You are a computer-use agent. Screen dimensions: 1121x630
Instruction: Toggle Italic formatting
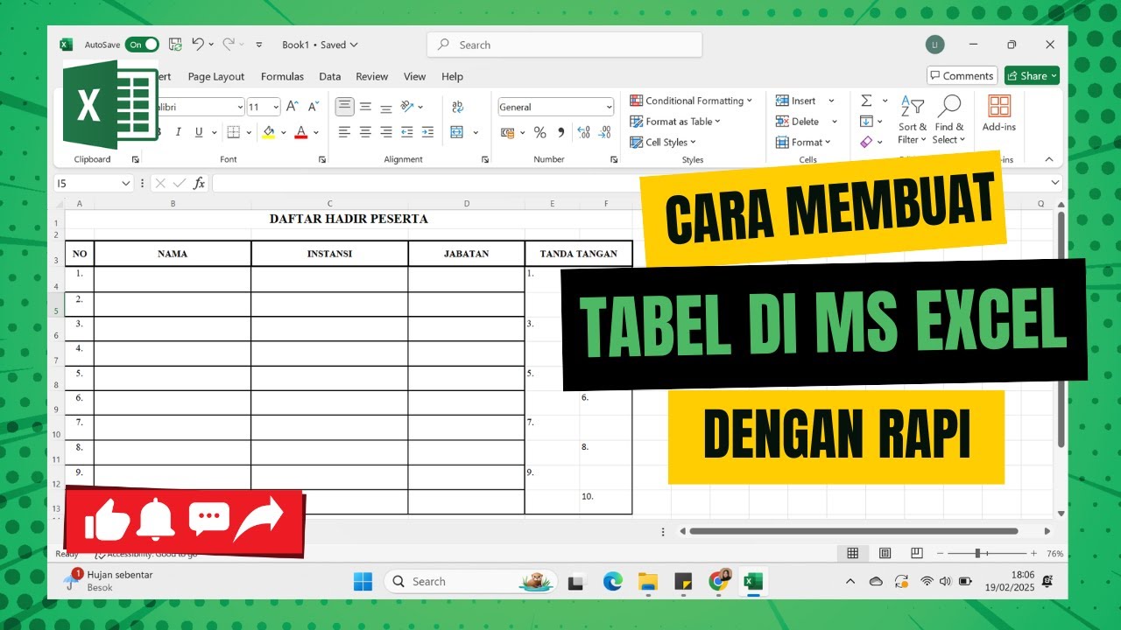tap(179, 132)
